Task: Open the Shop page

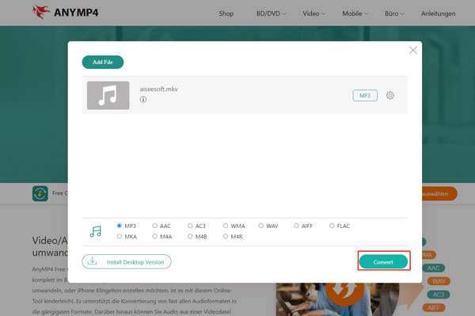Action: 226,13
